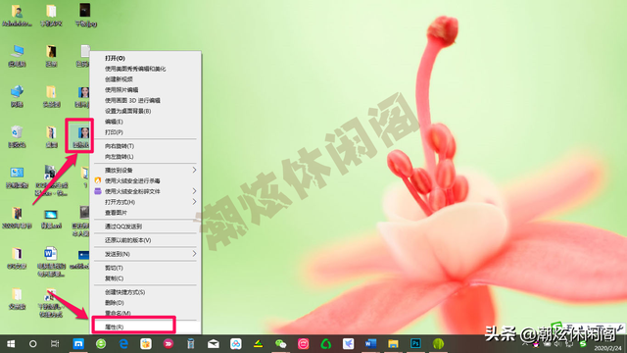Open the Mail envelope taskbar icon
This screenshot has height=353, width=627.
[214, 344]
